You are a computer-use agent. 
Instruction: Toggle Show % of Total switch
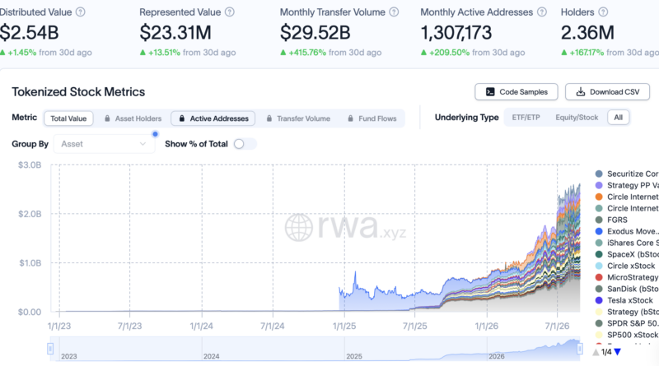click(x=245, y=144)
